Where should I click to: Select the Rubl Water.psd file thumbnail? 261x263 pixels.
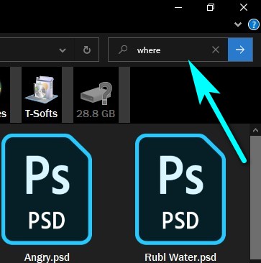pyautogui.click(x=180, y=189)
